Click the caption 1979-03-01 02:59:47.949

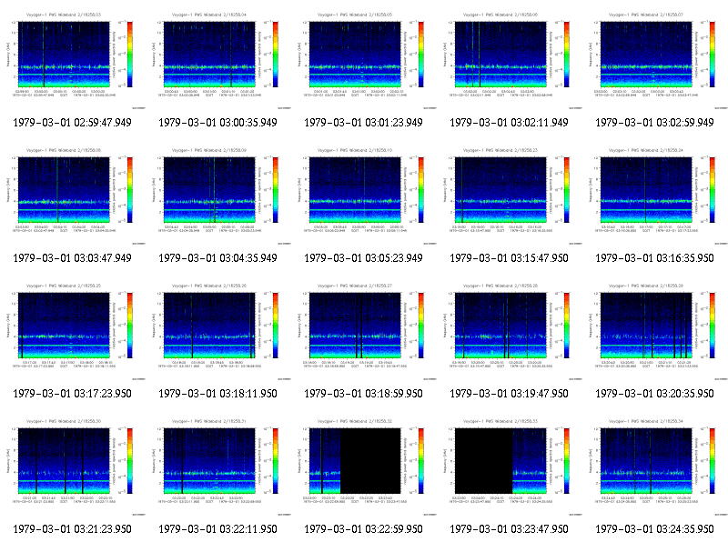point(73,123)
